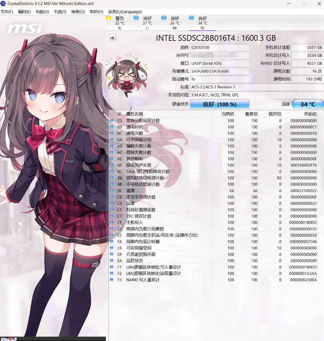
Task: Select drive N: at 34 °C
Action: click(x=202, y=23)
